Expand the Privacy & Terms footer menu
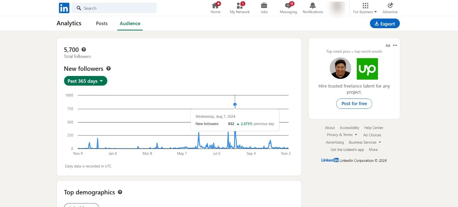Viewport: 458px width, 207px height. (x=342, y=135)
